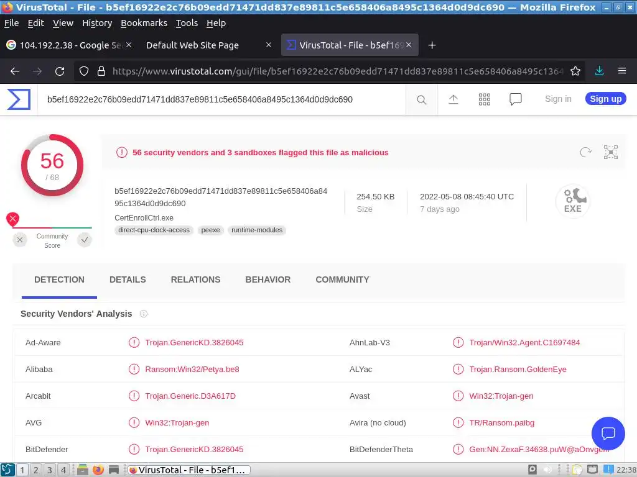This screenshot has width=637, height=477.
Task: Click the malicious warning icon in banner
Action: [x=121, y=153]
